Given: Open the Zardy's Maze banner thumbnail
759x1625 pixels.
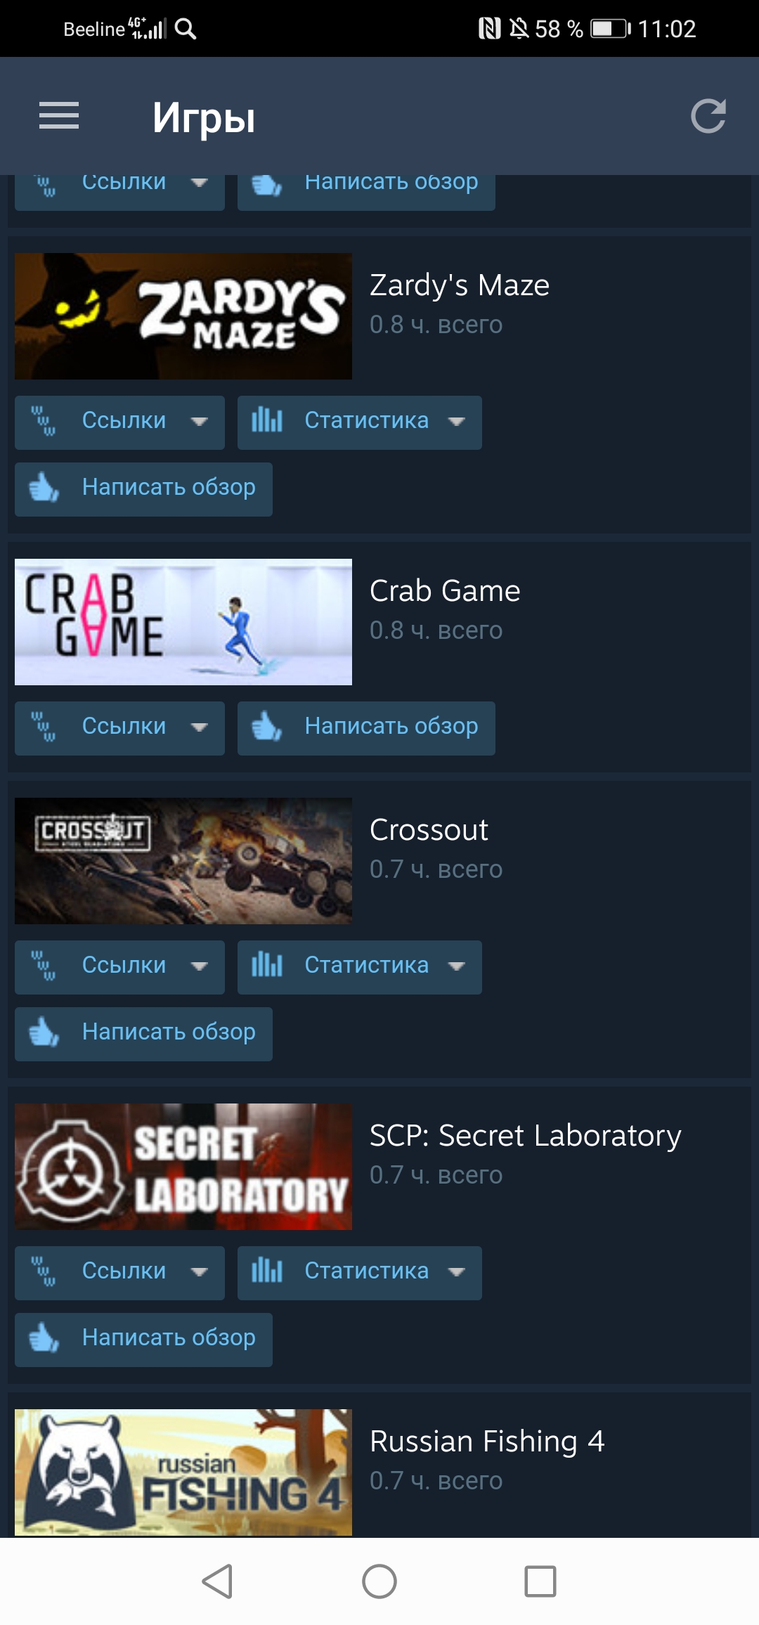Looking at the screenshot, I should point(183,316).
